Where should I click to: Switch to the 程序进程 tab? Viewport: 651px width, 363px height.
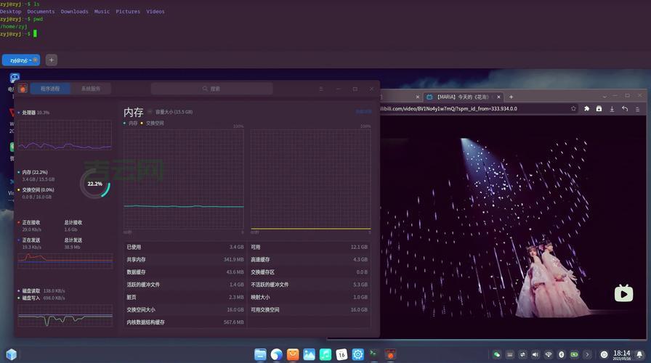click(50, 89)
